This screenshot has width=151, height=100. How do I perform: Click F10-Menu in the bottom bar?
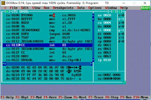[x=141, y=97]
